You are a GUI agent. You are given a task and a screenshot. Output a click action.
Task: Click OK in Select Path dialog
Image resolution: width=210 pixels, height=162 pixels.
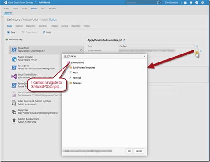click(x=129, y=151)
